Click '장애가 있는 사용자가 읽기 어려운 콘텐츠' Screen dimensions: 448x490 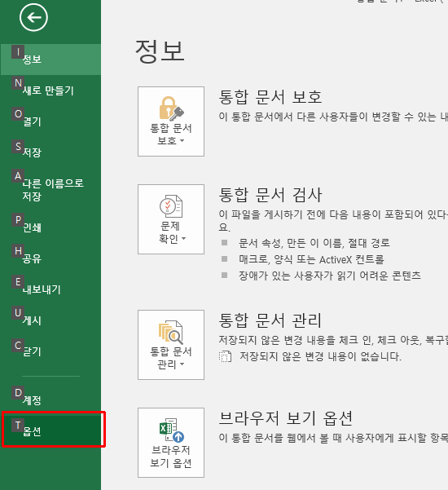pos(330,276)
